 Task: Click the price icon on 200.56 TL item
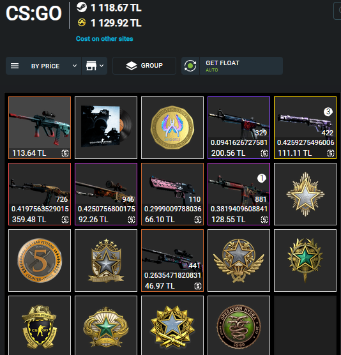click(264, 153)
